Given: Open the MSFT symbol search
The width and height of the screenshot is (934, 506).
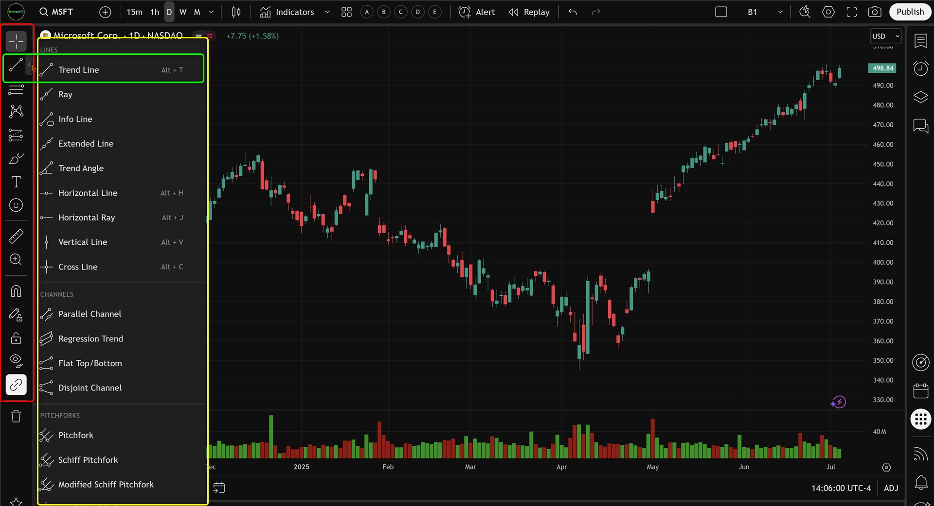Looking at the screenshot, I should coord(56,12).
